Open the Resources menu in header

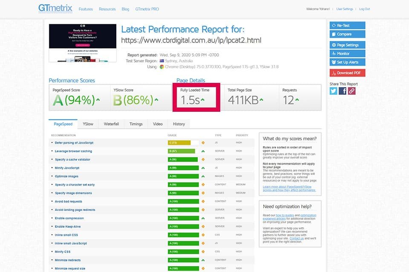107,9
